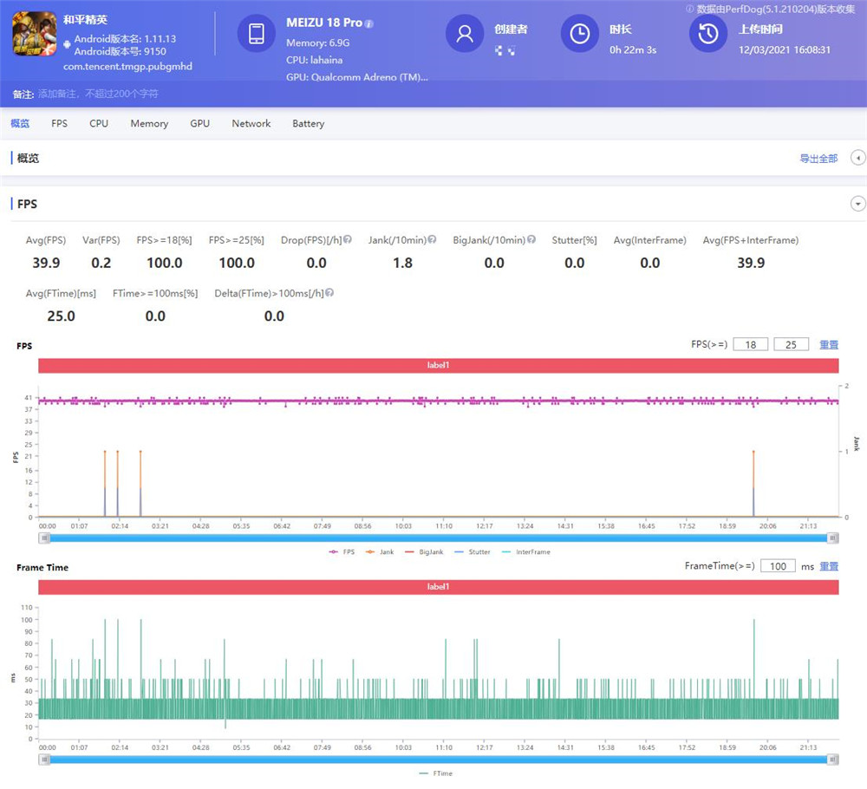Click the GPU: Qualcomm Adreno text
867x789 pixels.
click(357, 77)
